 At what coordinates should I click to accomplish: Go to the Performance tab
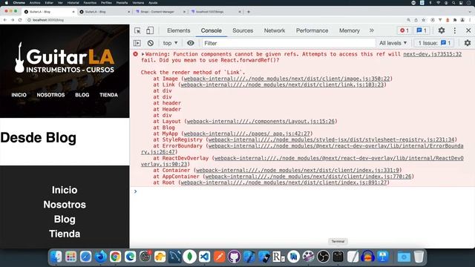pyautogui.click(x=312, y=30)
